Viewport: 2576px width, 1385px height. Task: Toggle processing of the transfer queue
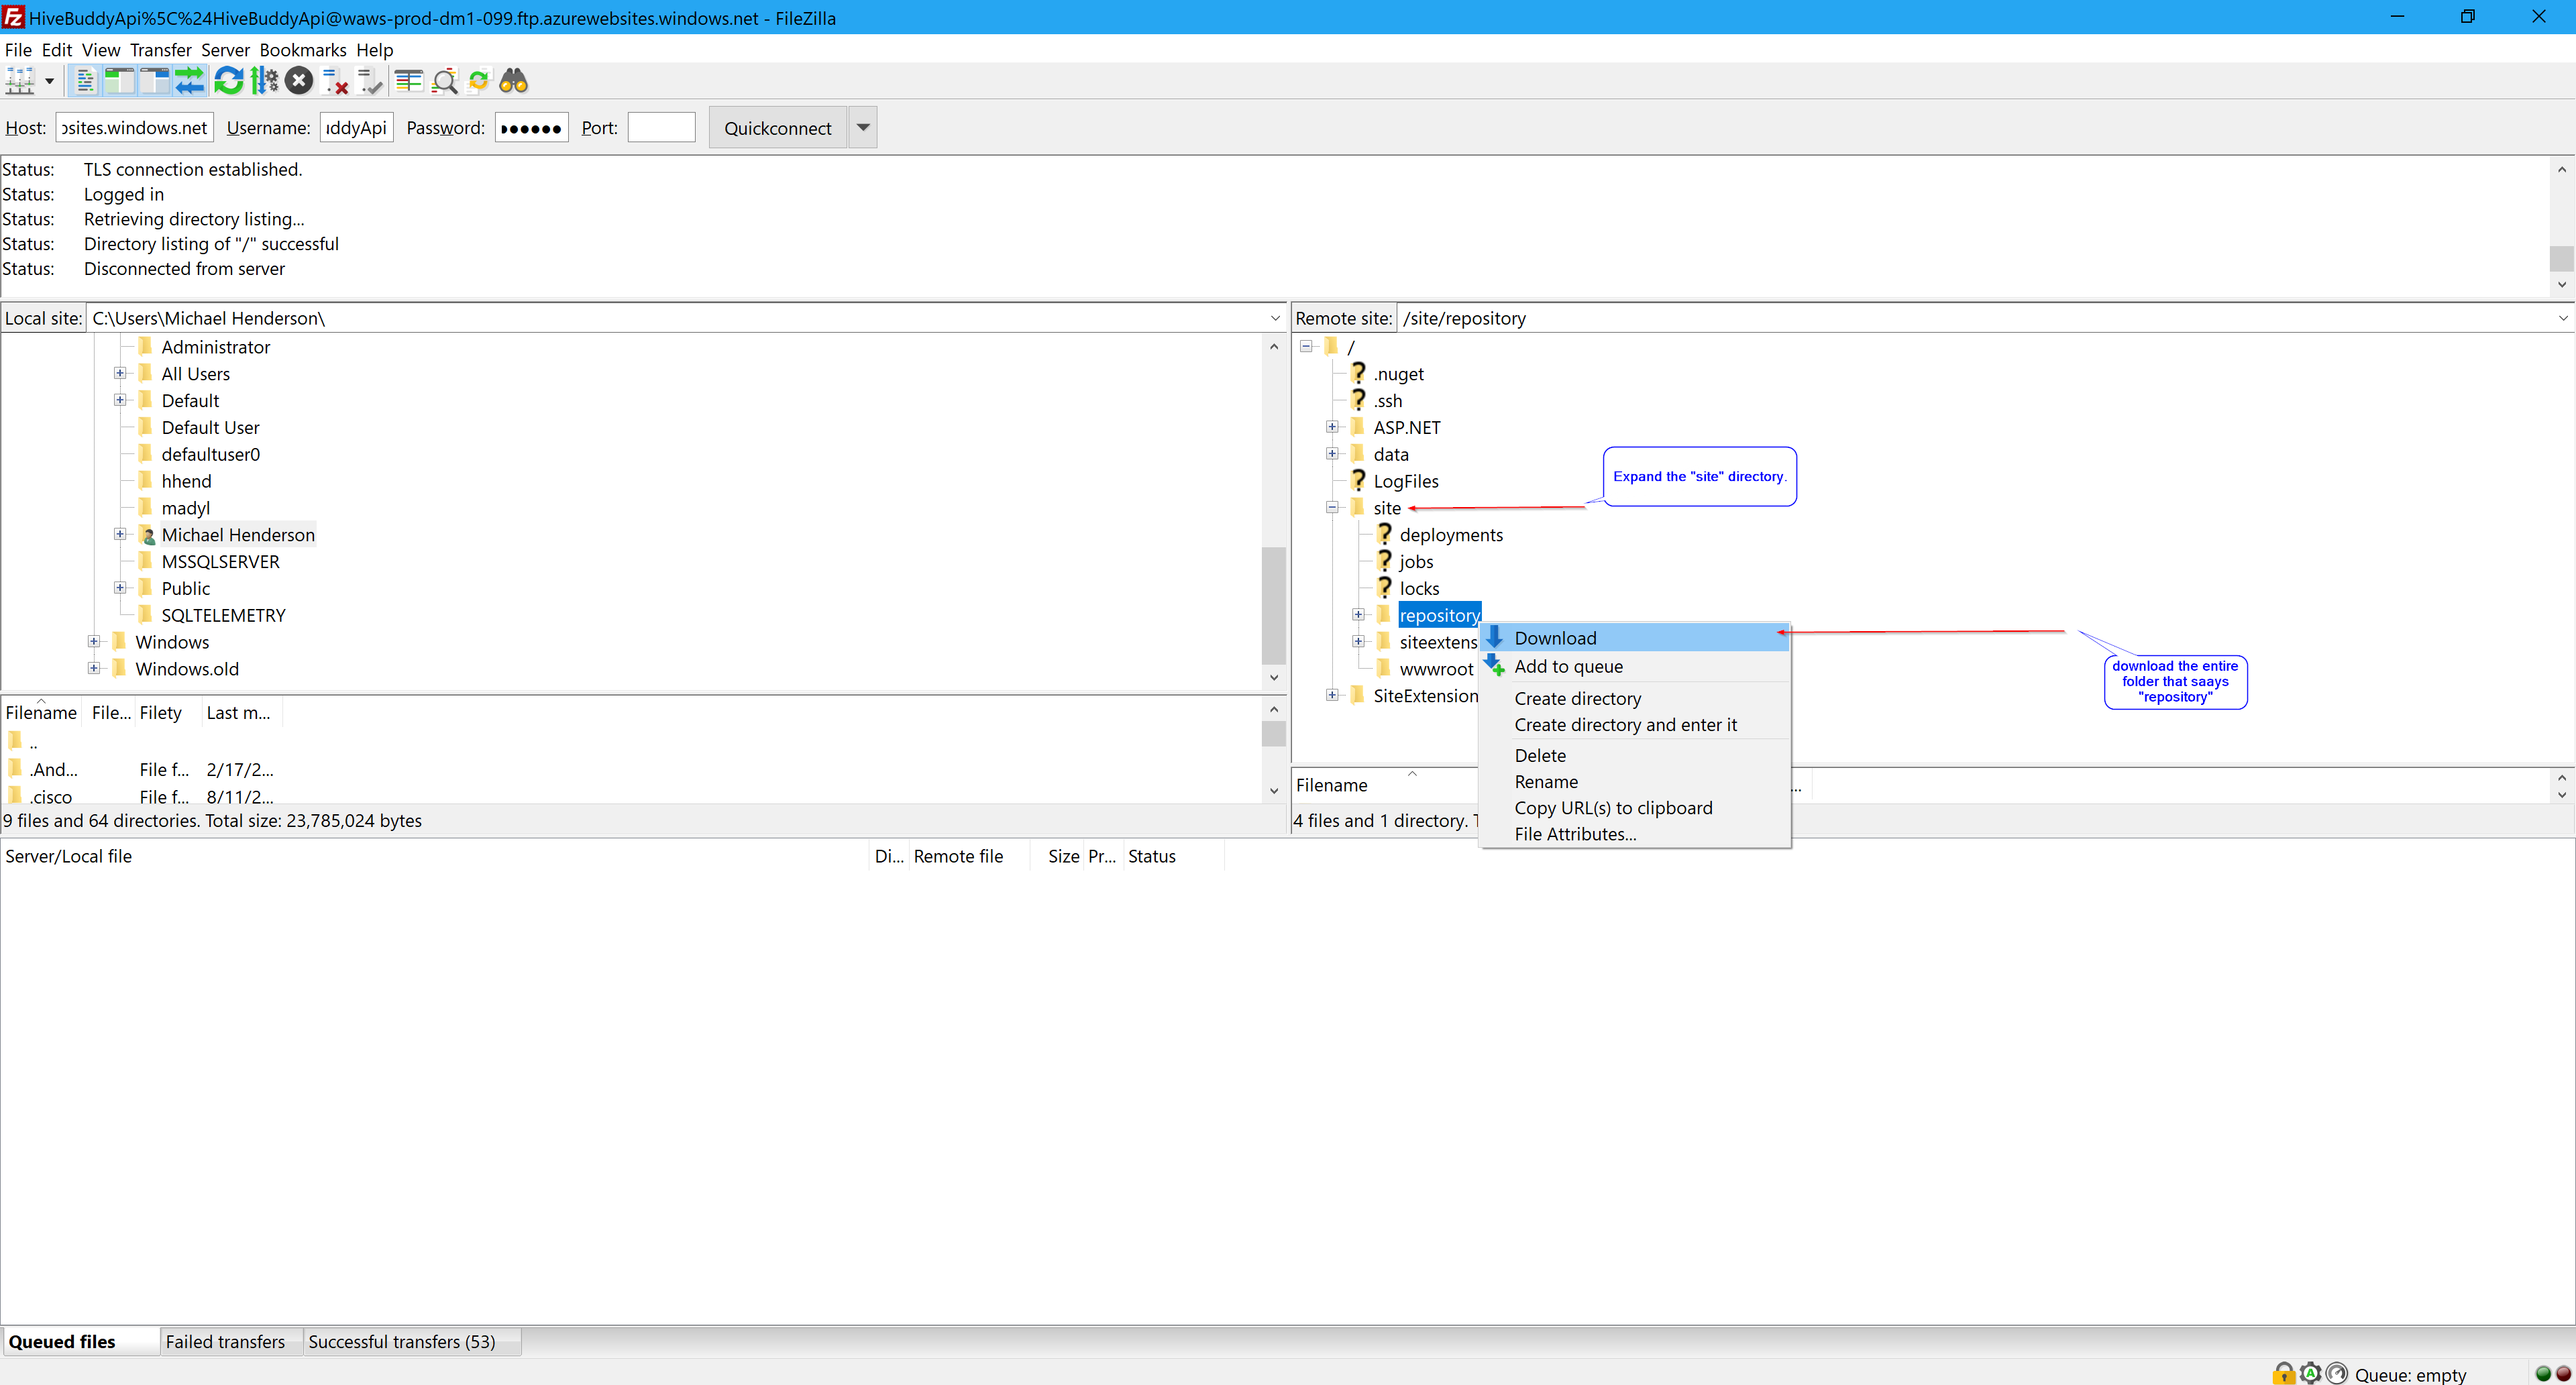tap(264, 81)
